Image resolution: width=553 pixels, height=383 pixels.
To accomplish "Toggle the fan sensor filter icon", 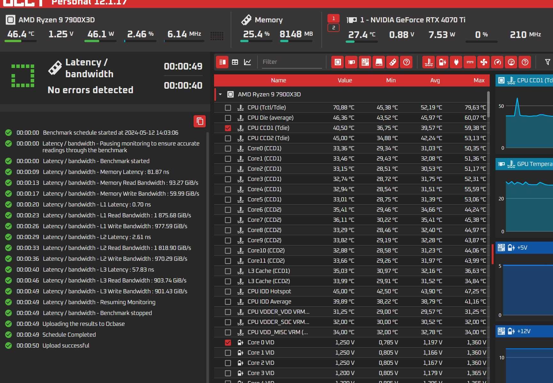I will tap(484, 62).
